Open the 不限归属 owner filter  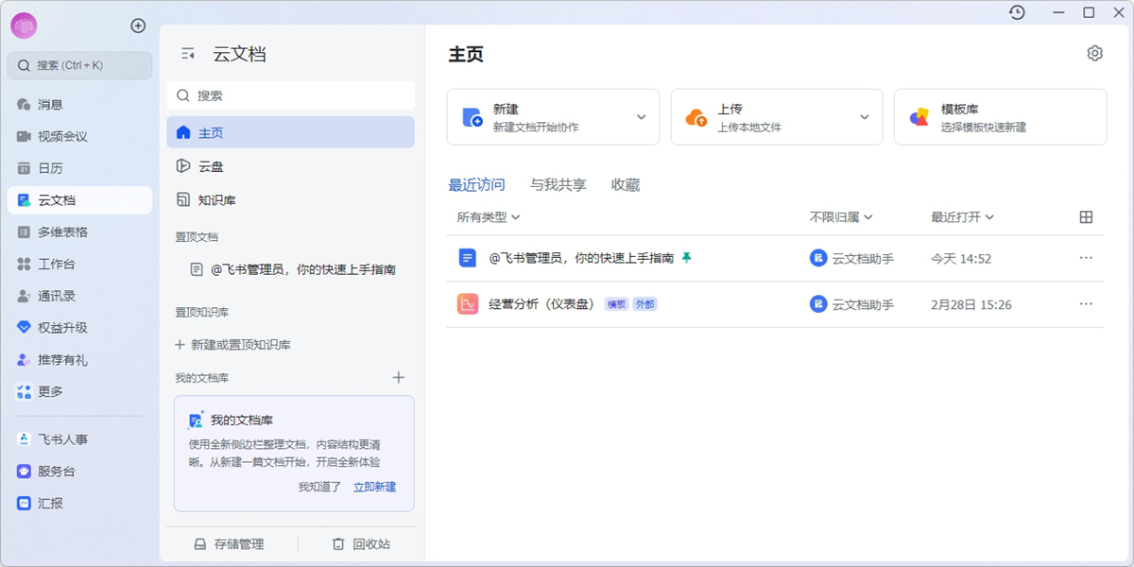click(x=841, y=217)
